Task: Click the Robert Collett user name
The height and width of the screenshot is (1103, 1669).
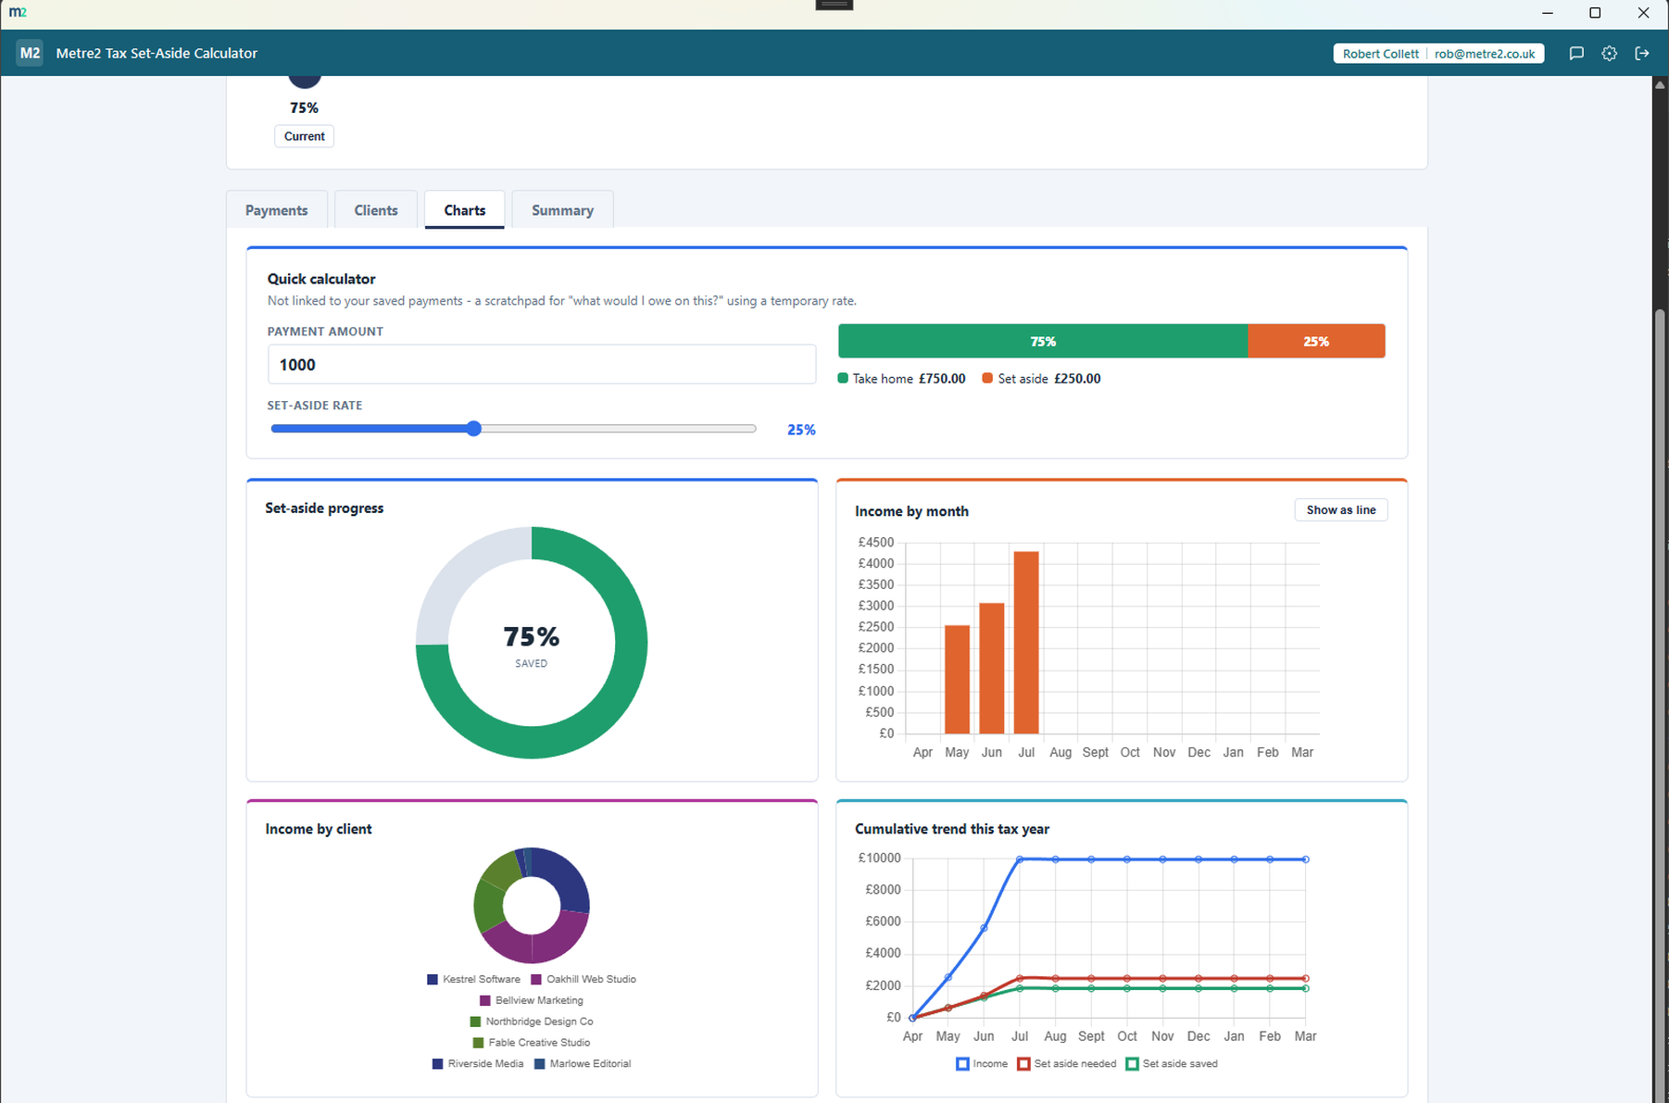Action: pos(1380,54)
